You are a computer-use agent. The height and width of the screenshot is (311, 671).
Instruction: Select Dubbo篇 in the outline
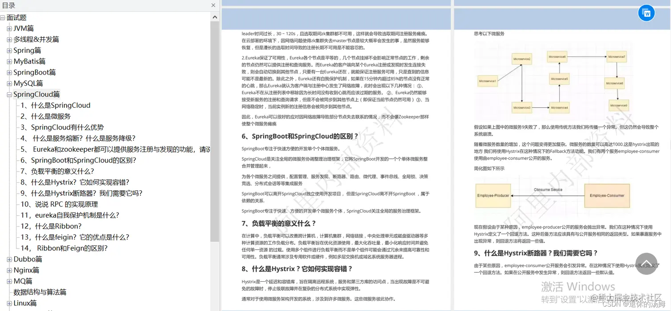coord(28,259)
